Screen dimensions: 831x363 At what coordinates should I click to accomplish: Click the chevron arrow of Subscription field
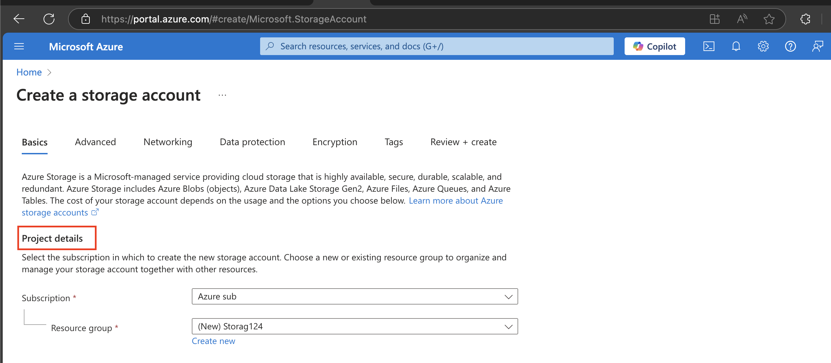pos(509,297)
